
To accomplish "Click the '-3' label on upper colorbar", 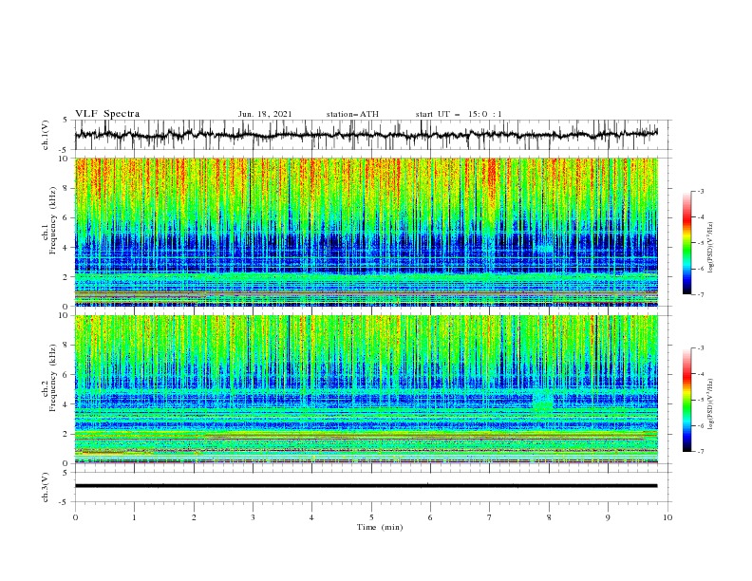I will pos(700,191).
